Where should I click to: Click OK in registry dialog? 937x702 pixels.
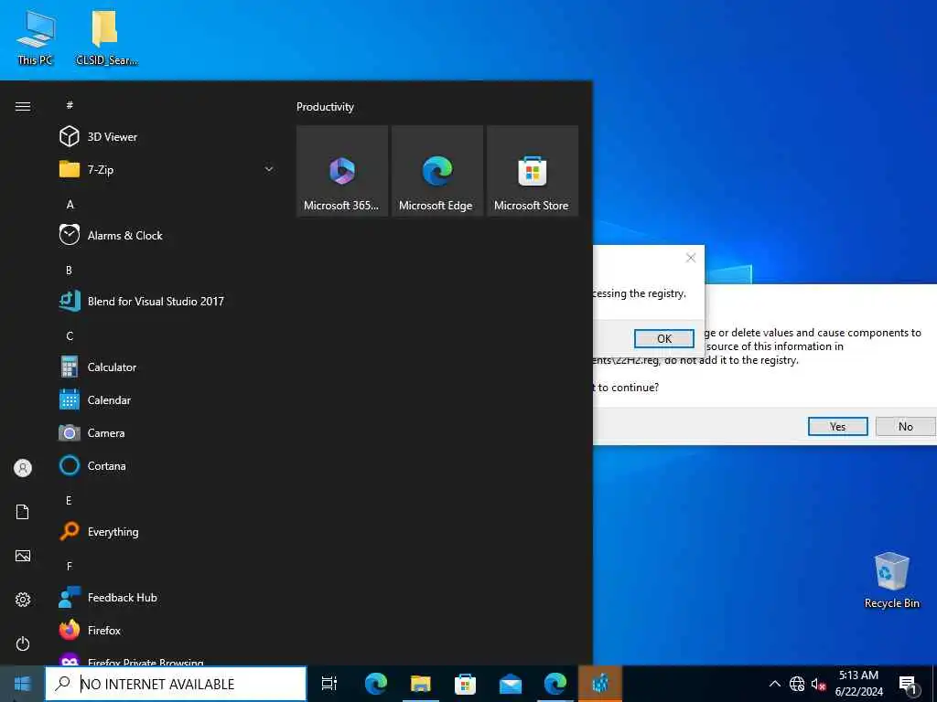click(x=664, y=338)
